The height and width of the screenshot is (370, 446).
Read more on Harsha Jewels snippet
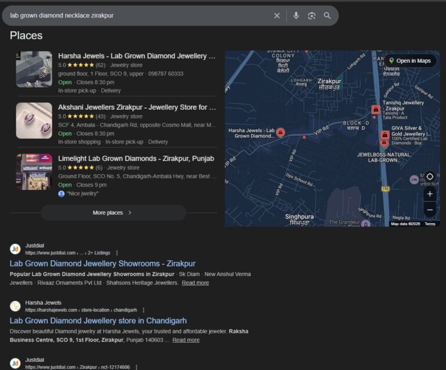tap(186, 340)
